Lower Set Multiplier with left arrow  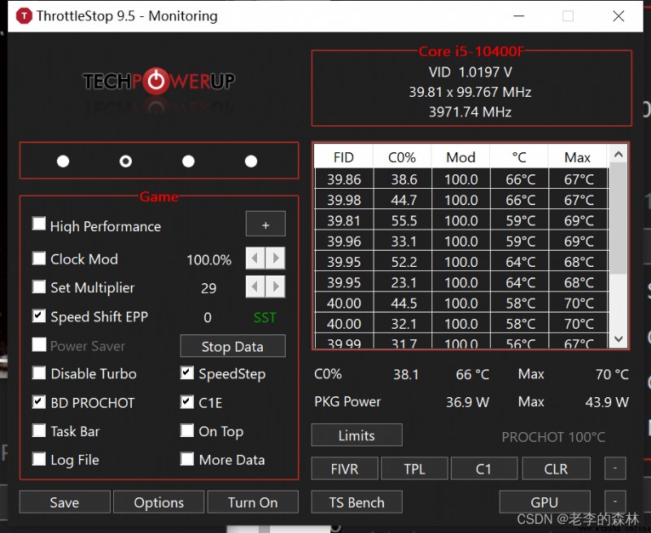pyautogui.click(x=255, y=286)
